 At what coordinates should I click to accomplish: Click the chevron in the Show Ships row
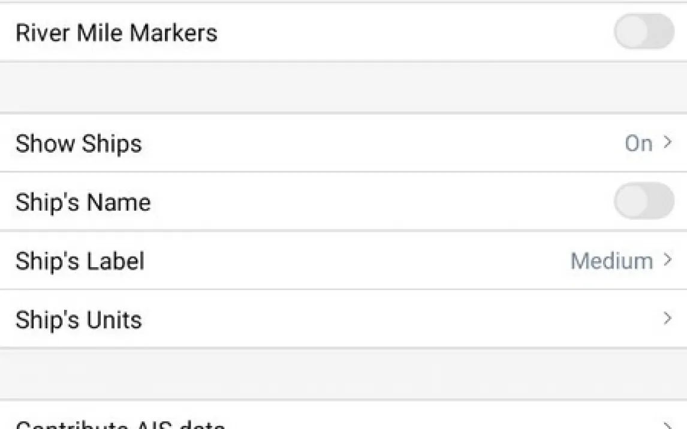tap(667, 143)
